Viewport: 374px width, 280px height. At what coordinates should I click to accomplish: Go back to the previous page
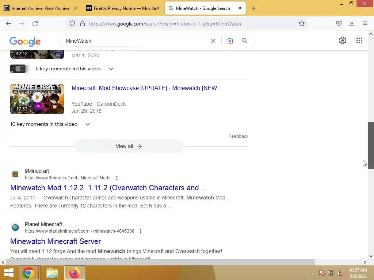[9, 24]
